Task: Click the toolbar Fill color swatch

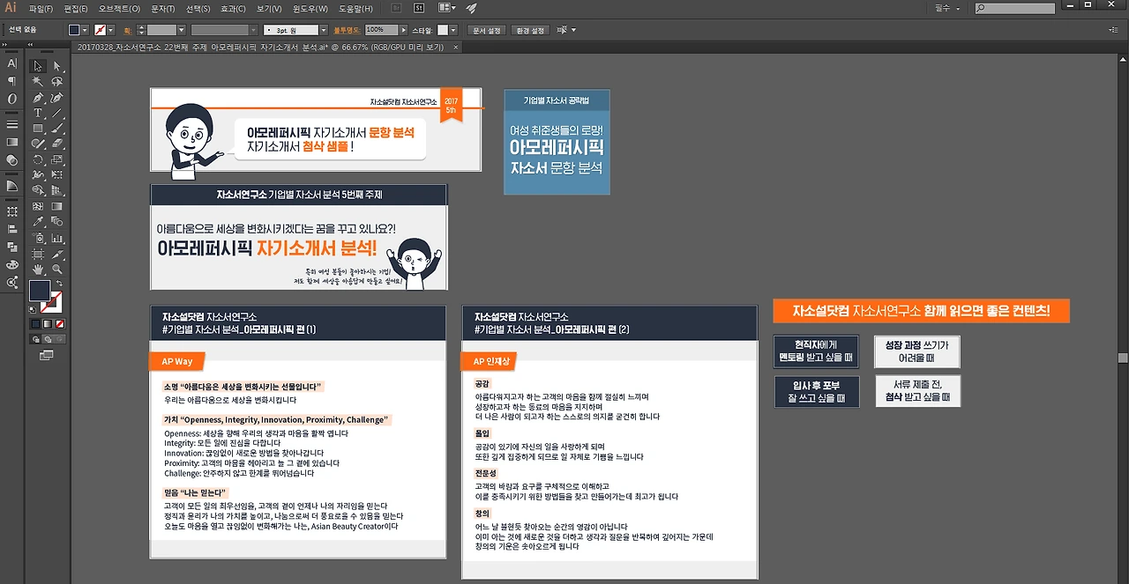Action: click(x=40, y=291)
